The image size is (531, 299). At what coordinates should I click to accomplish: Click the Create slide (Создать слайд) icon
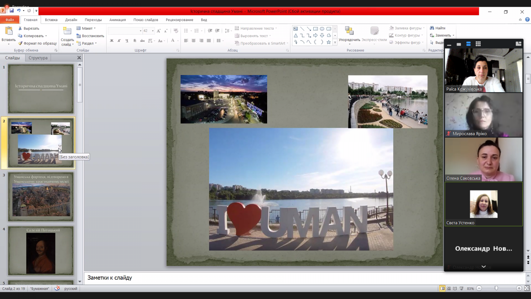67,31
